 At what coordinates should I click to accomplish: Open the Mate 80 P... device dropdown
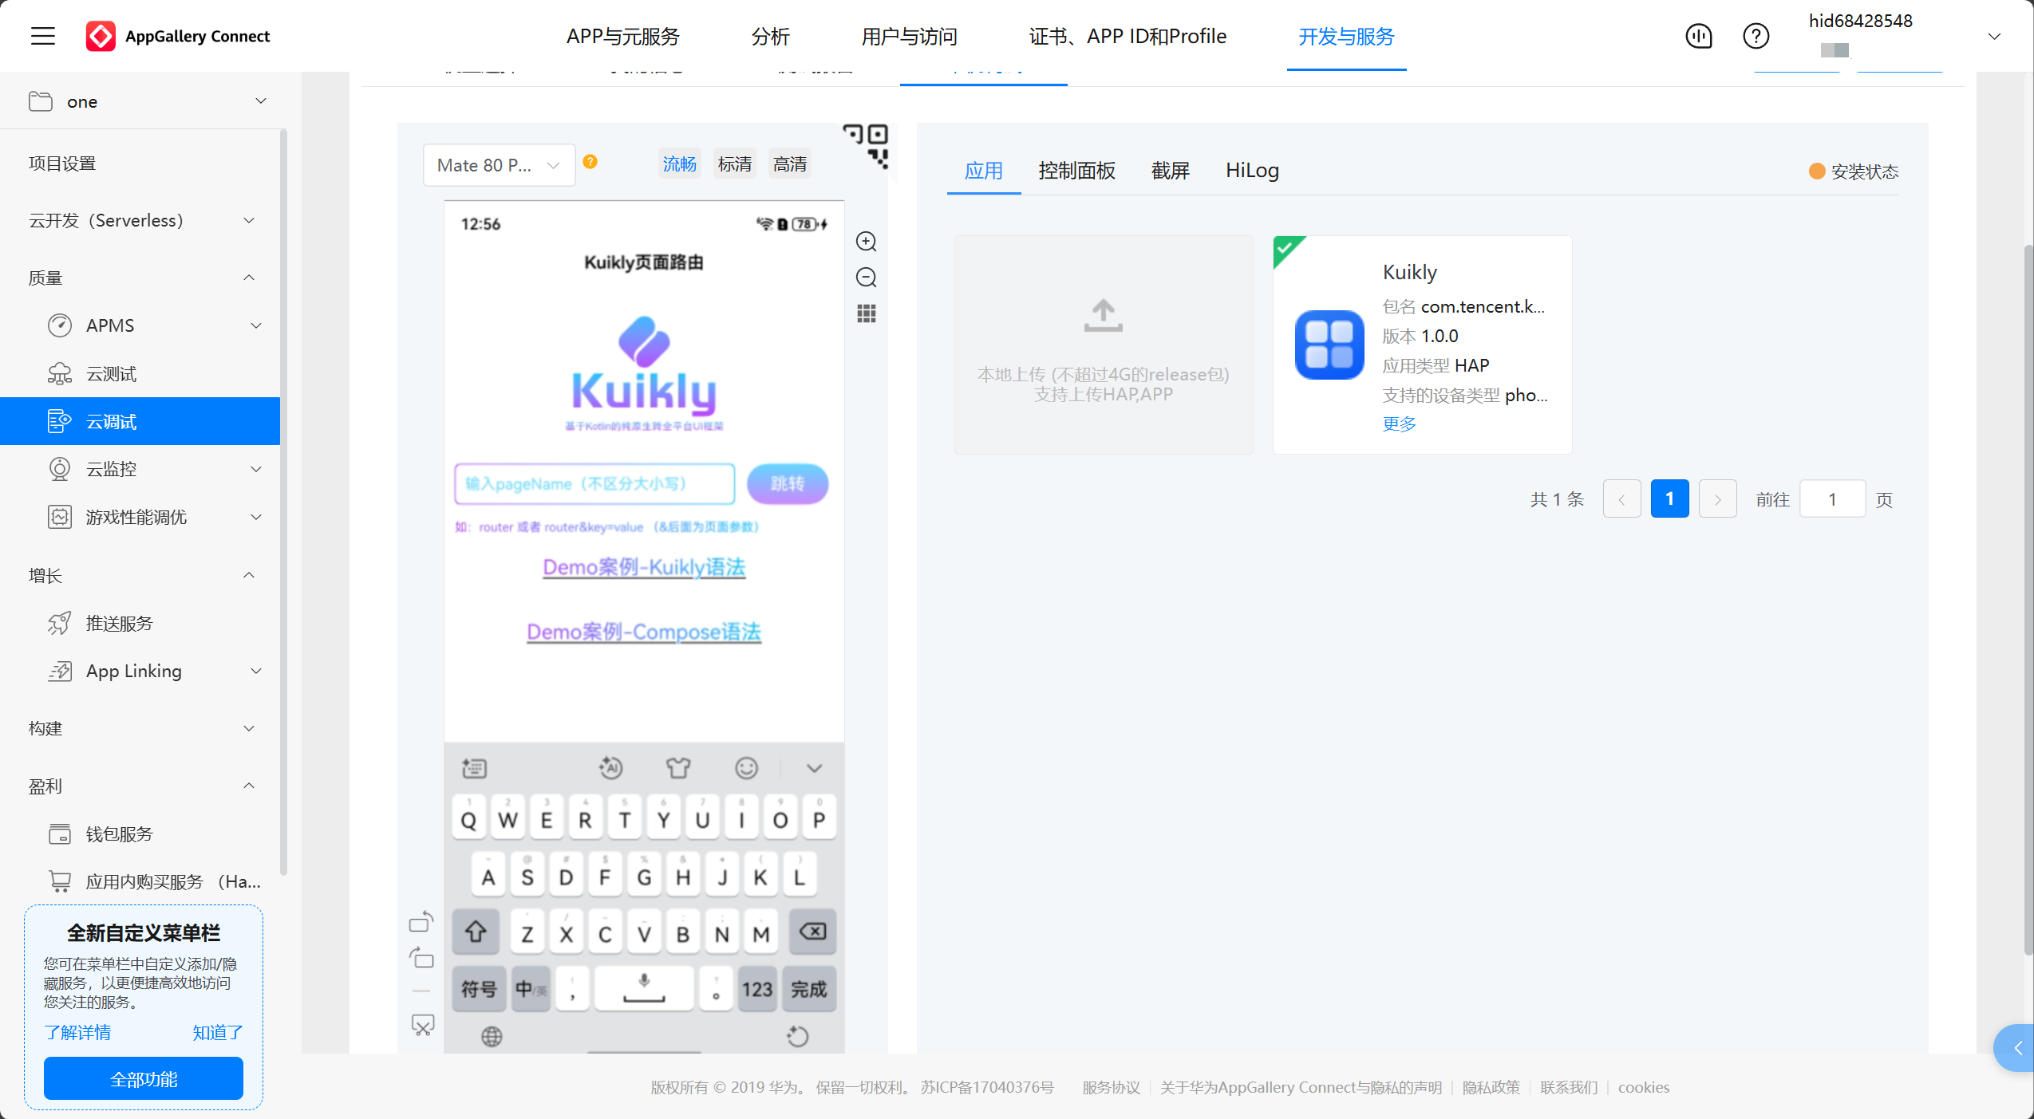click(x=499, y=165)
